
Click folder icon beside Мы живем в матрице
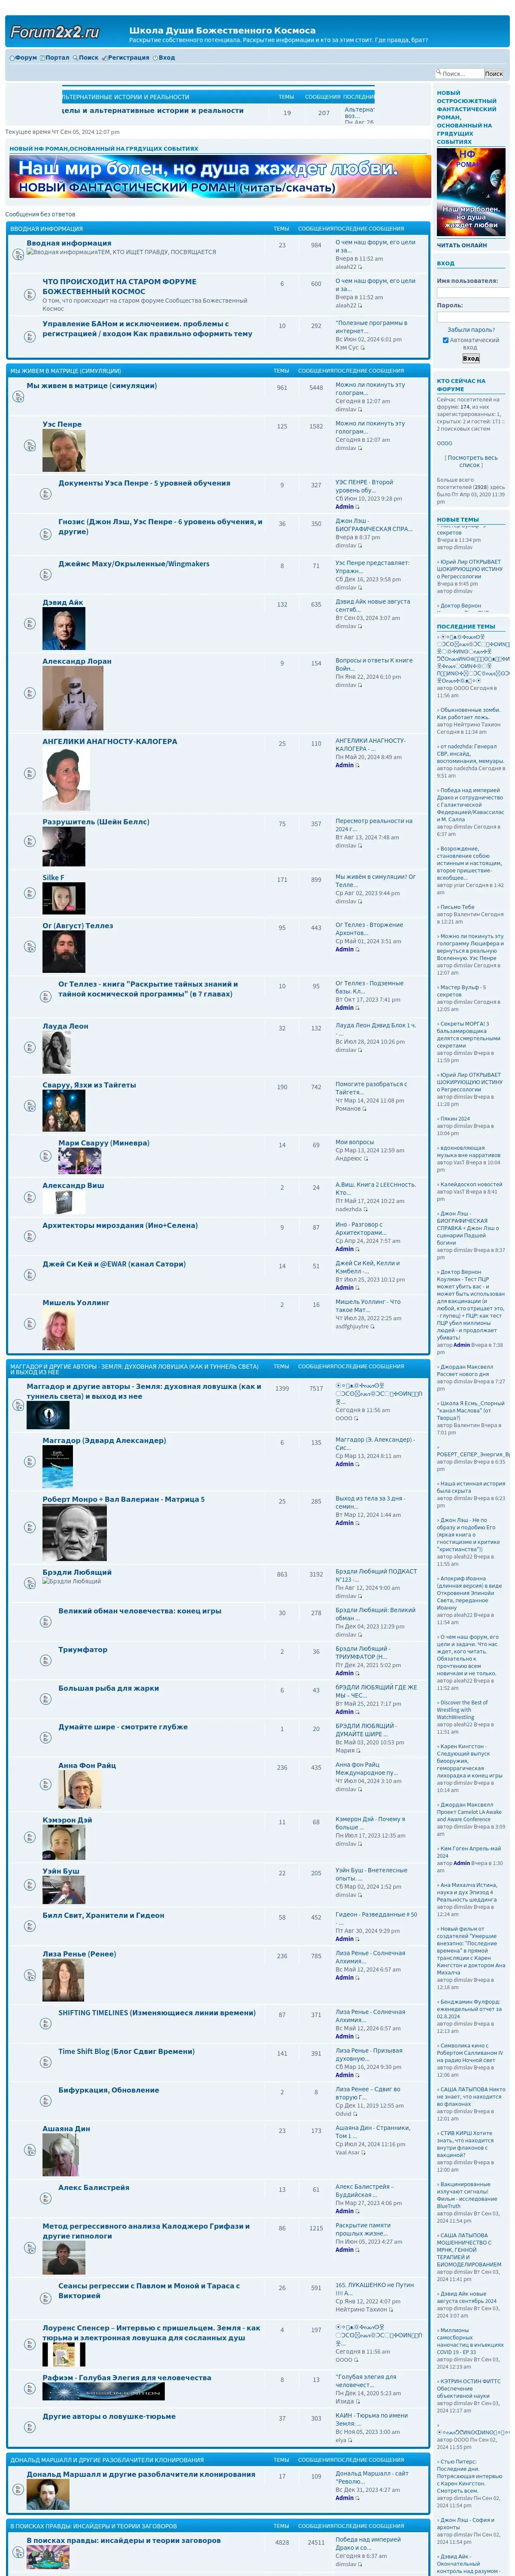18,397
